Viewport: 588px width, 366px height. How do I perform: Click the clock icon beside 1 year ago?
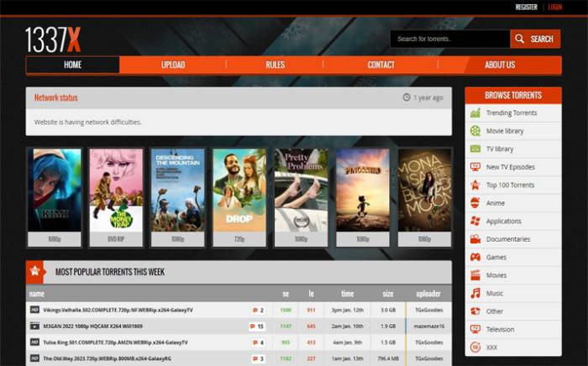click(407, 97)
